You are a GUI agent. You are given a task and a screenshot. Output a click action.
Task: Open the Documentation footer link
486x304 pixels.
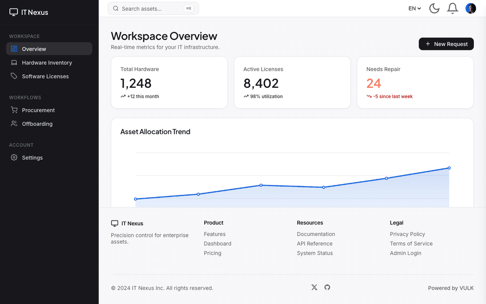coord(316,234)
